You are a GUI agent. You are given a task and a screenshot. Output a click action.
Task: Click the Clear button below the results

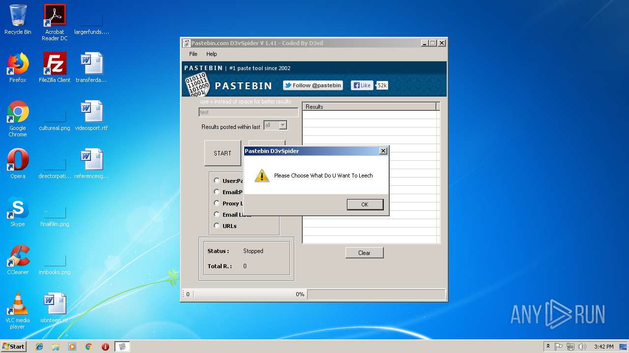pos(364,253)
